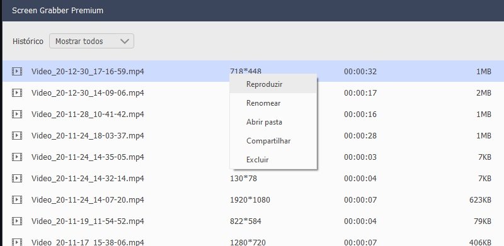504x246 pixels.
Task: Click the 2MB file size
Action: tap(484, 93)
